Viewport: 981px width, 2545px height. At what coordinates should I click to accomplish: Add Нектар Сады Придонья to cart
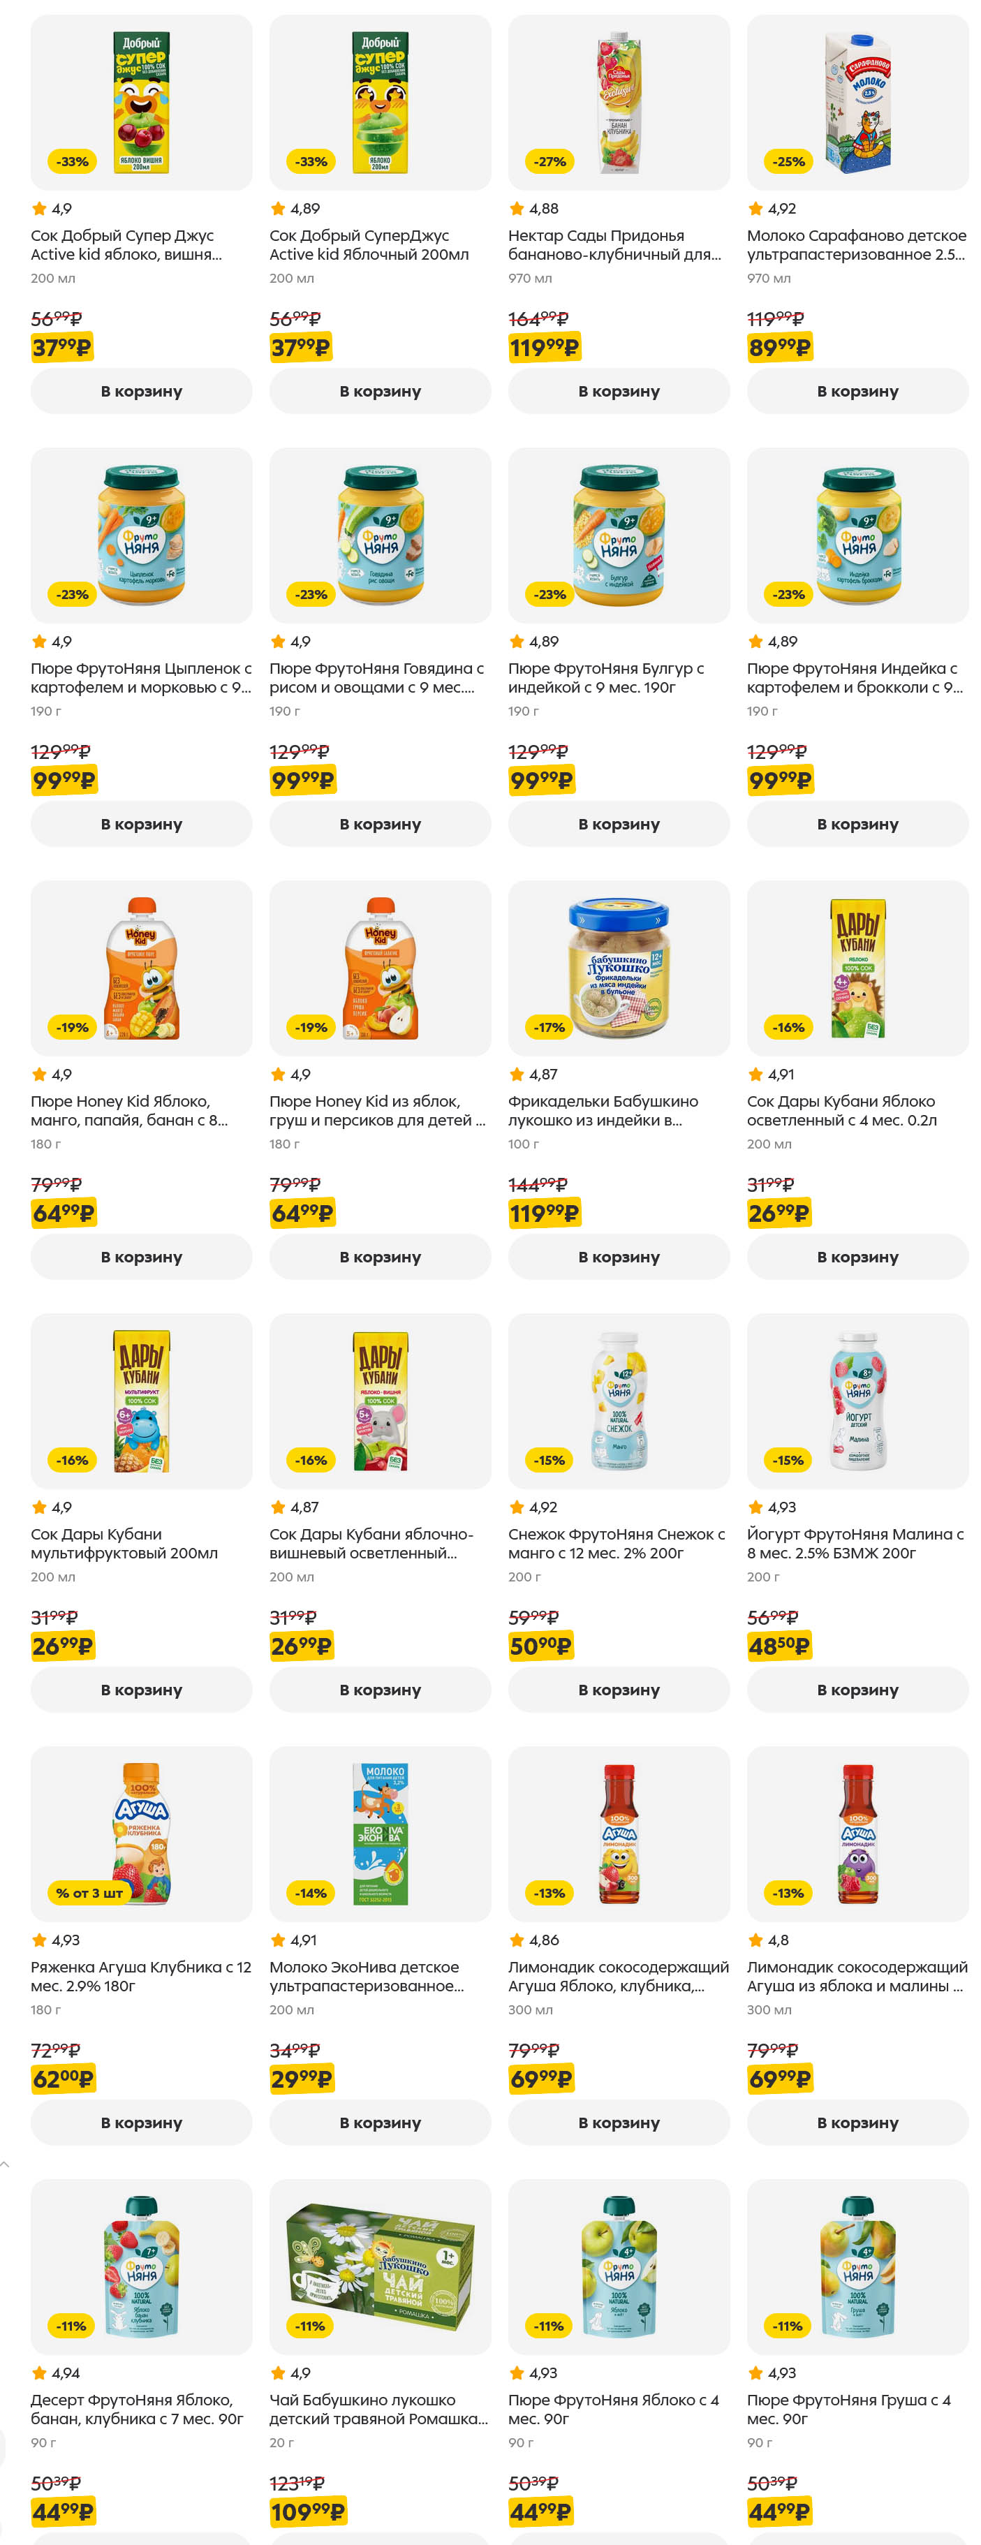tap(619, 391)
